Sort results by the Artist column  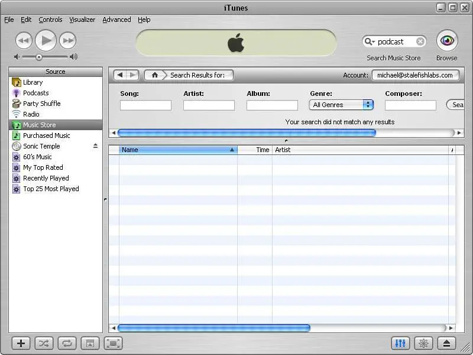(x=361, y=150)
